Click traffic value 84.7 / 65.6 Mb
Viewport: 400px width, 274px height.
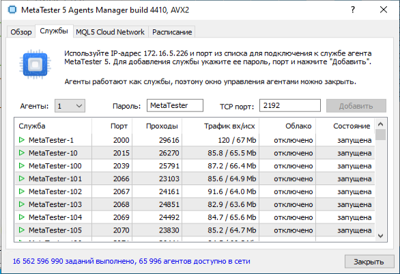click(232, 217)
